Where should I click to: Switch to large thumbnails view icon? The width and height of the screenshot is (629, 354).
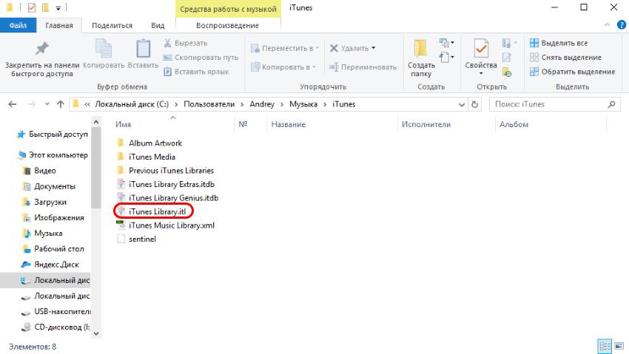(x=618, y=346)
